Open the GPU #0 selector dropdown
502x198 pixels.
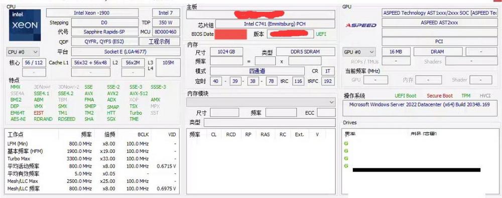[359, 52]
